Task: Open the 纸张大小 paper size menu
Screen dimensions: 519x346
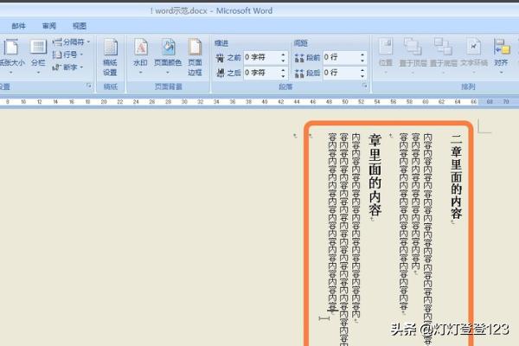Action: click(x=12, y=56)
